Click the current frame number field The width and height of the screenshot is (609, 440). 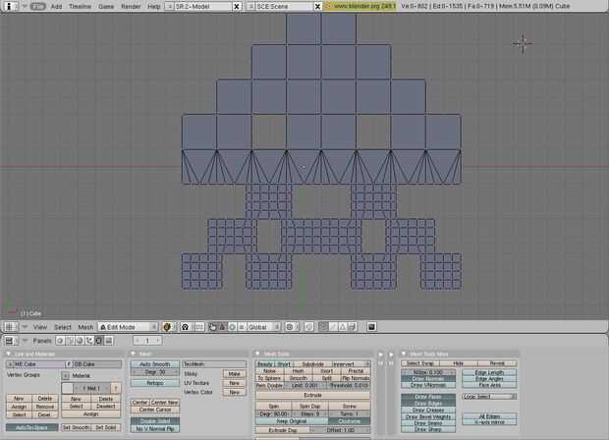coord(147,341)
